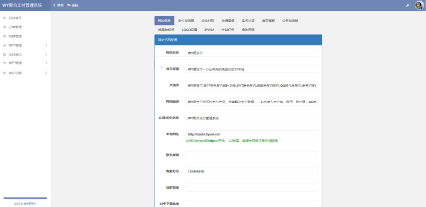
Task: Click the 联系邮箱 input field
Action: pyautogui.click(x=252, y=155)
